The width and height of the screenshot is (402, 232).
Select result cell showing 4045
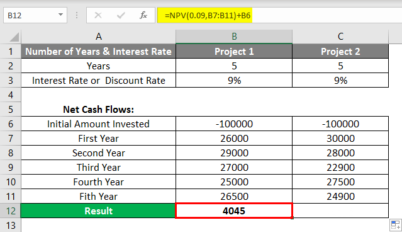[x=234, y=211]
